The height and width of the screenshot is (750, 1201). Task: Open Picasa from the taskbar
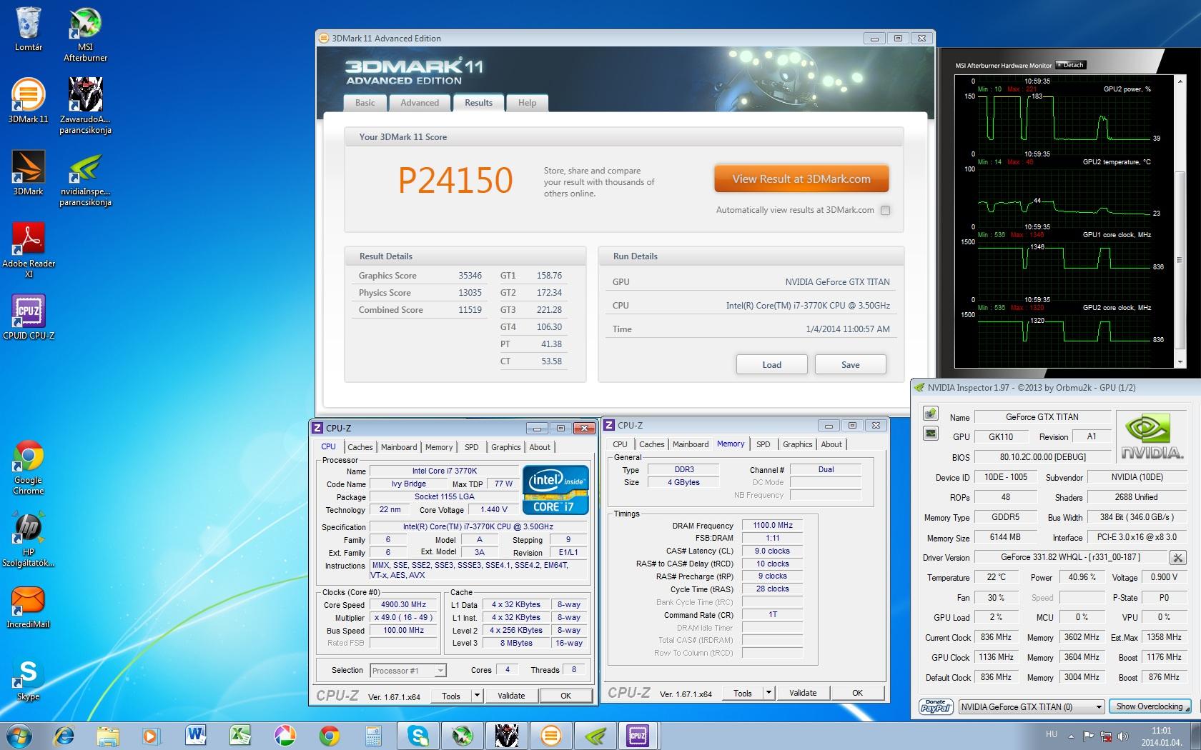[x=285, y=735]
